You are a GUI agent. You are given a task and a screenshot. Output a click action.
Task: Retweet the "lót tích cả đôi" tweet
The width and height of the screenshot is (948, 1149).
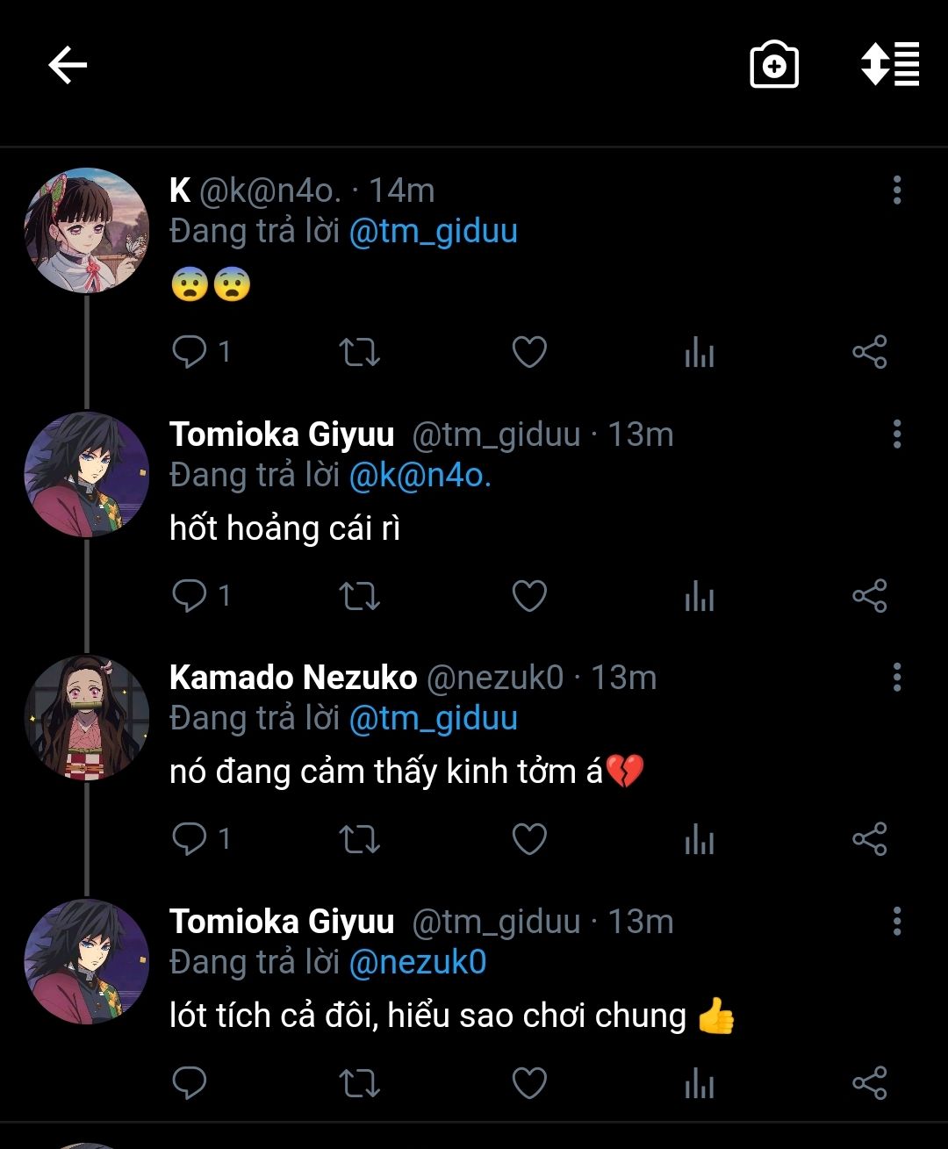(359, 1083)
